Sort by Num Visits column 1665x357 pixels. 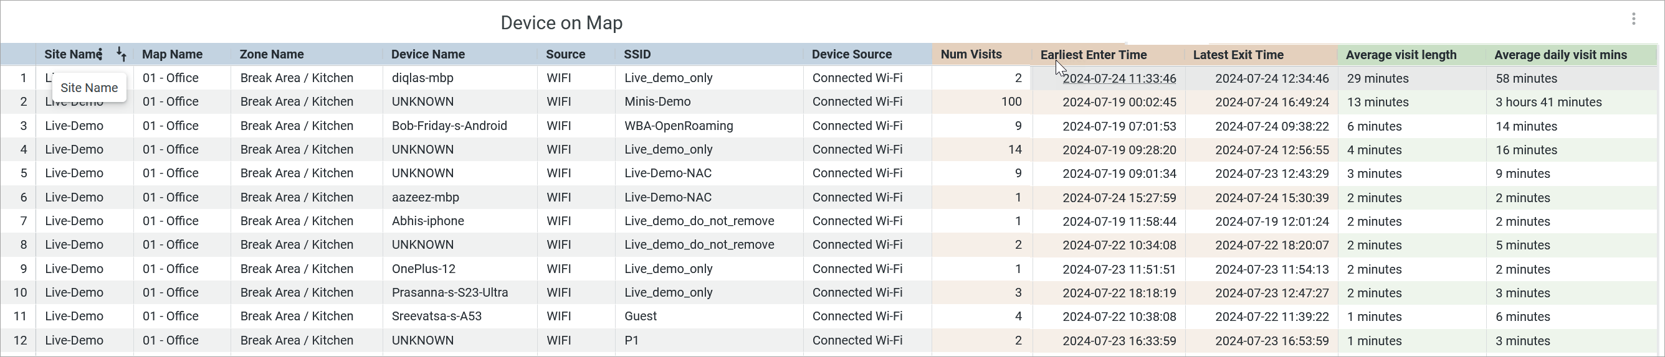pos(971,55)
